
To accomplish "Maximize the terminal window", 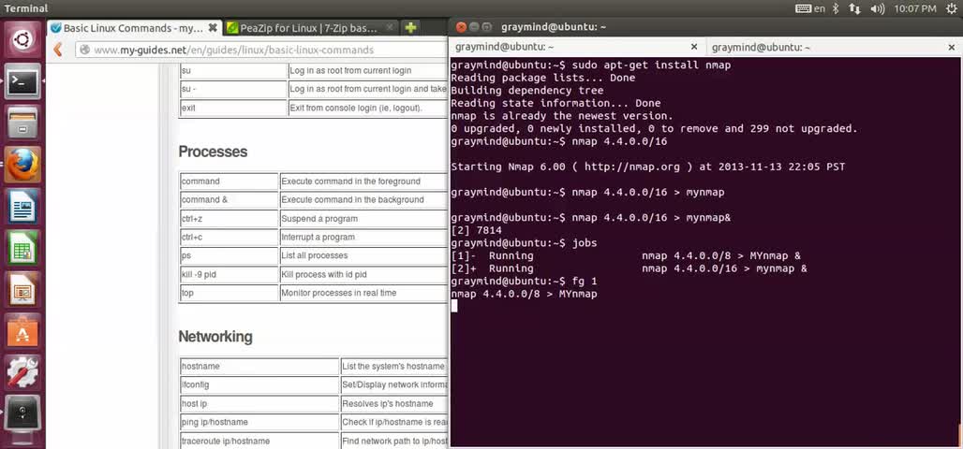I will [x=486, y=27].
